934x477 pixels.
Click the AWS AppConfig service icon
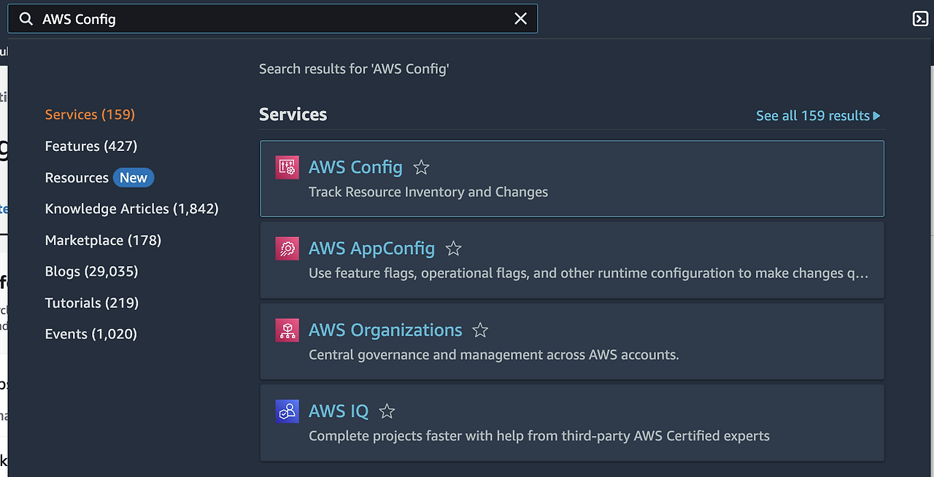tap(287, 249)
